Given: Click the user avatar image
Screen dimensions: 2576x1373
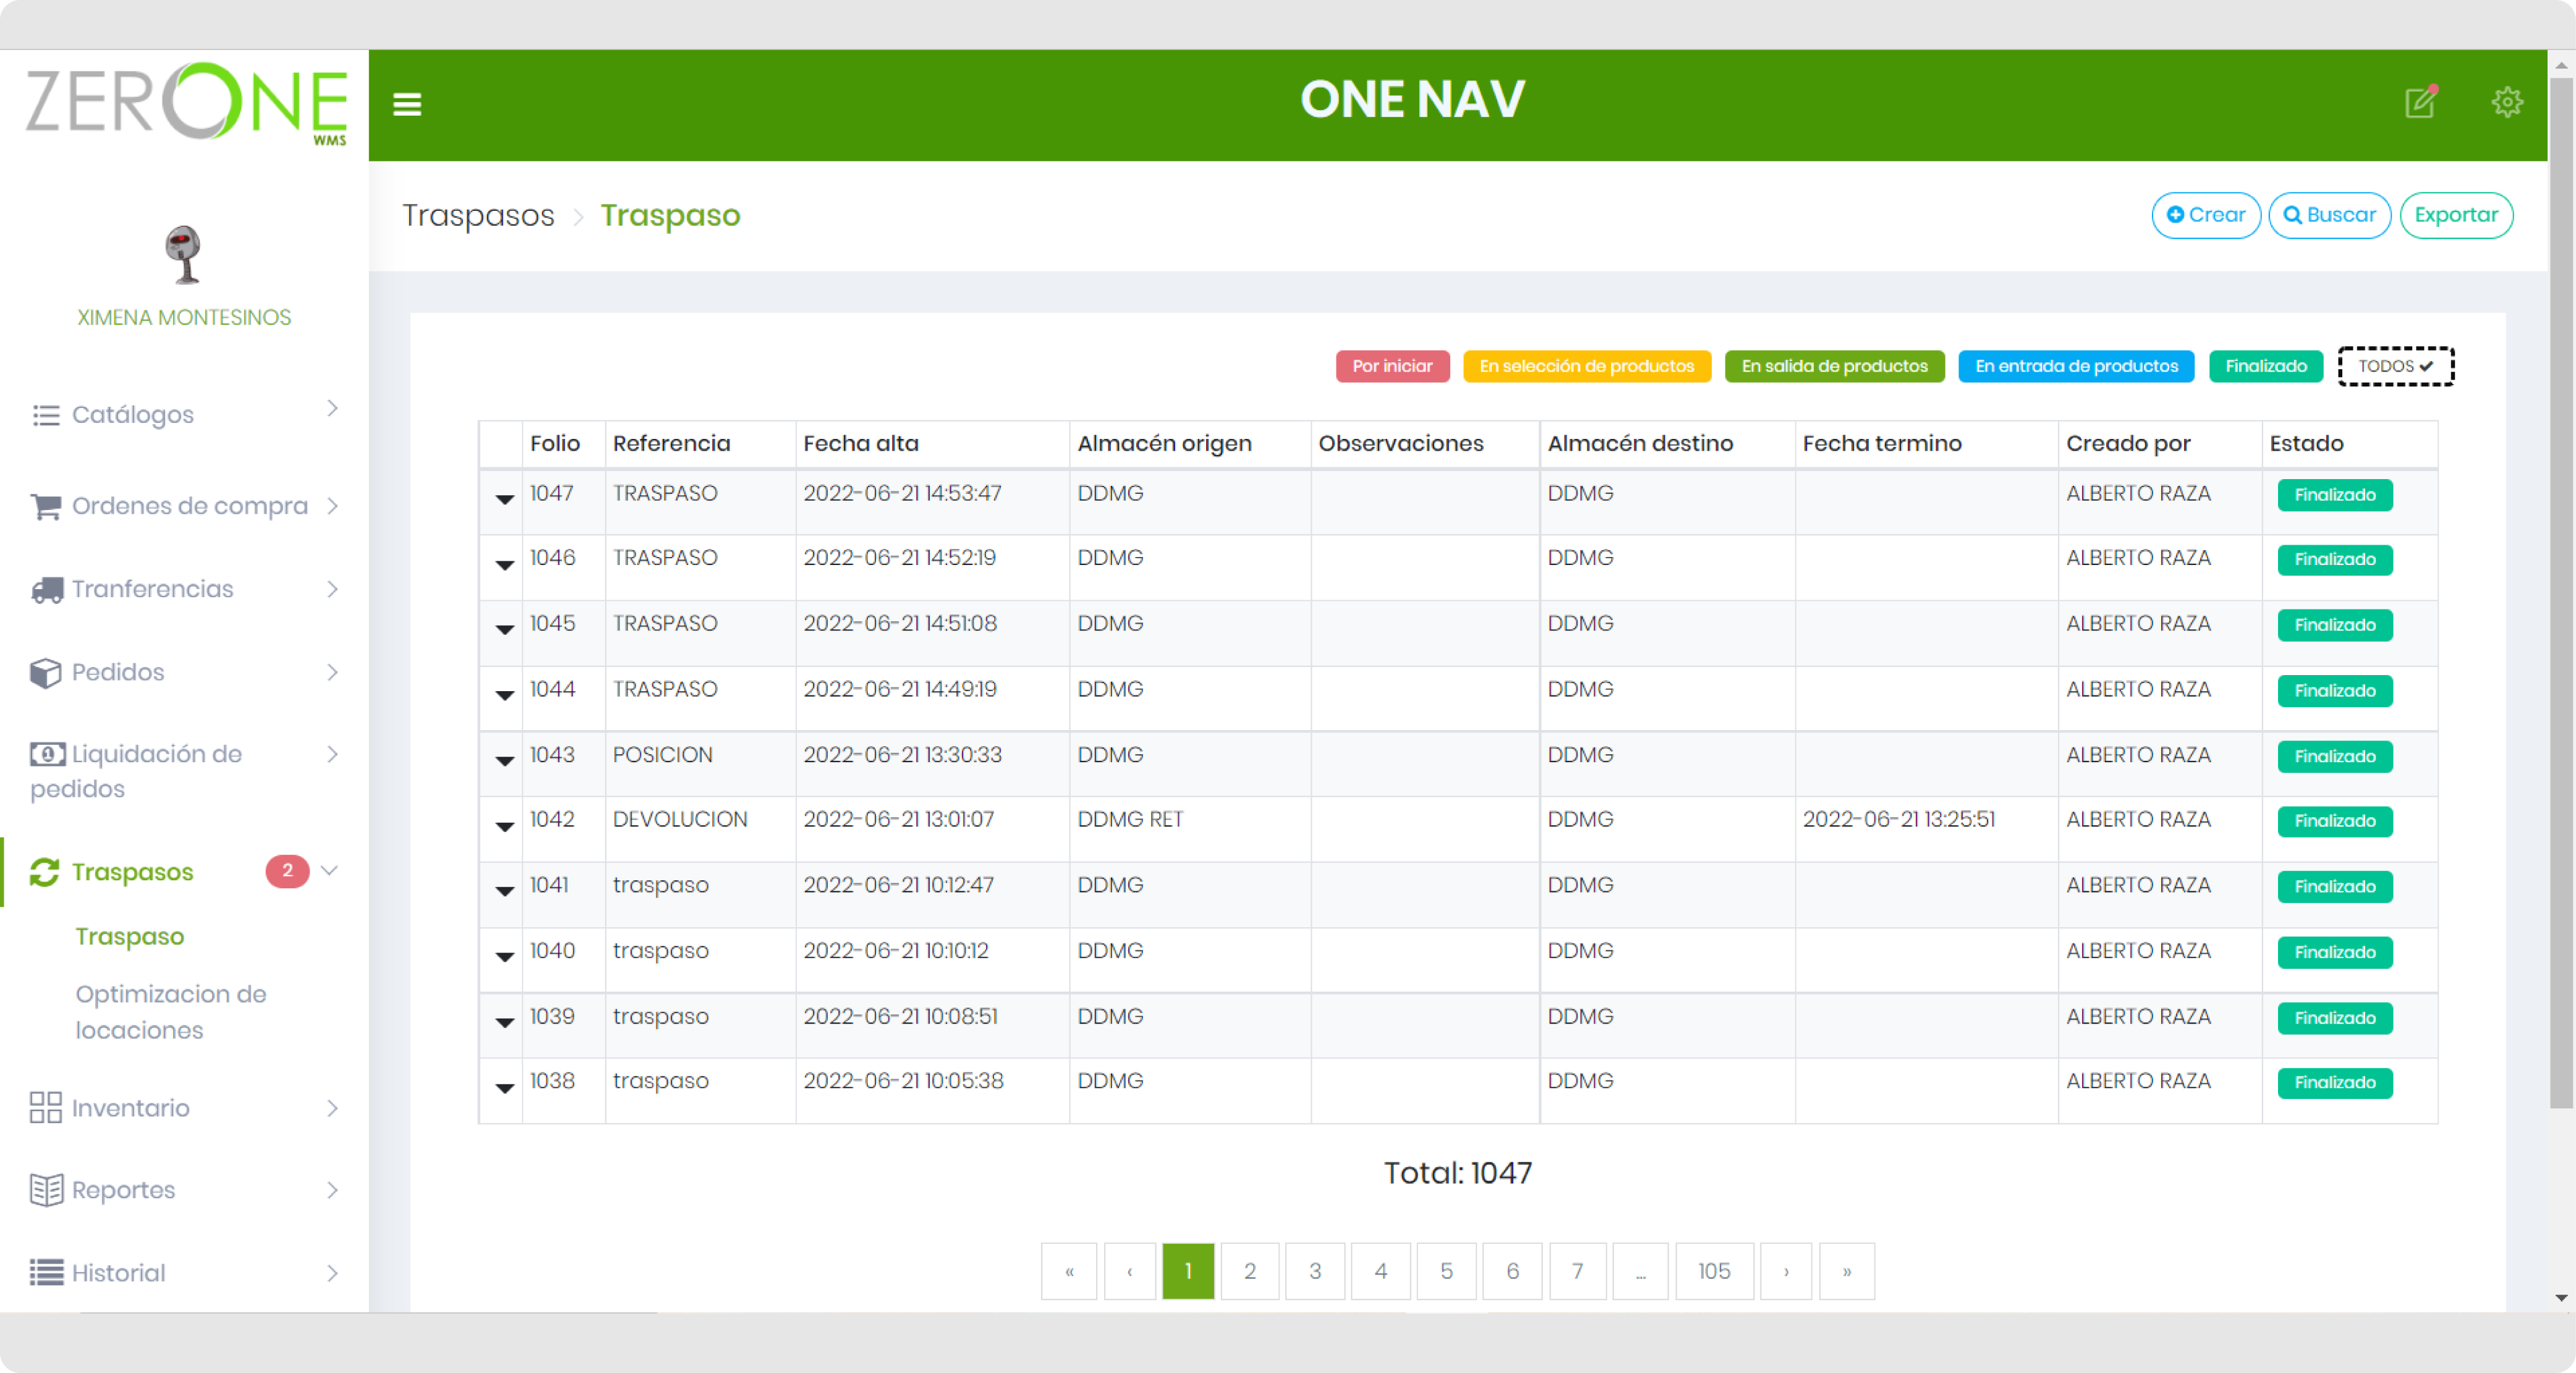Looking at the screenshot, I should [183, 254].
